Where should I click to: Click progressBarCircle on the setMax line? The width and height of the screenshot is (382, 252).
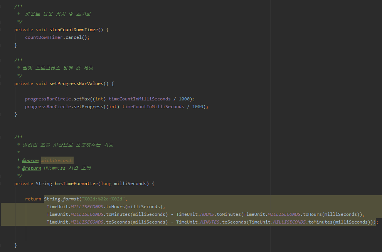pos(48,99)
